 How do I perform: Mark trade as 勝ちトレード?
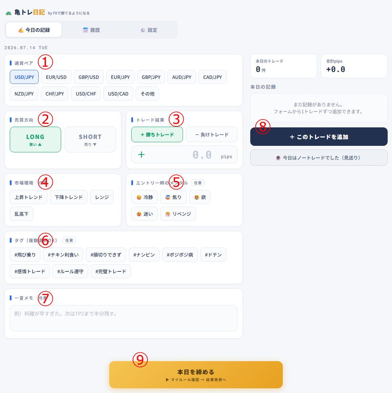pos(157,134)
